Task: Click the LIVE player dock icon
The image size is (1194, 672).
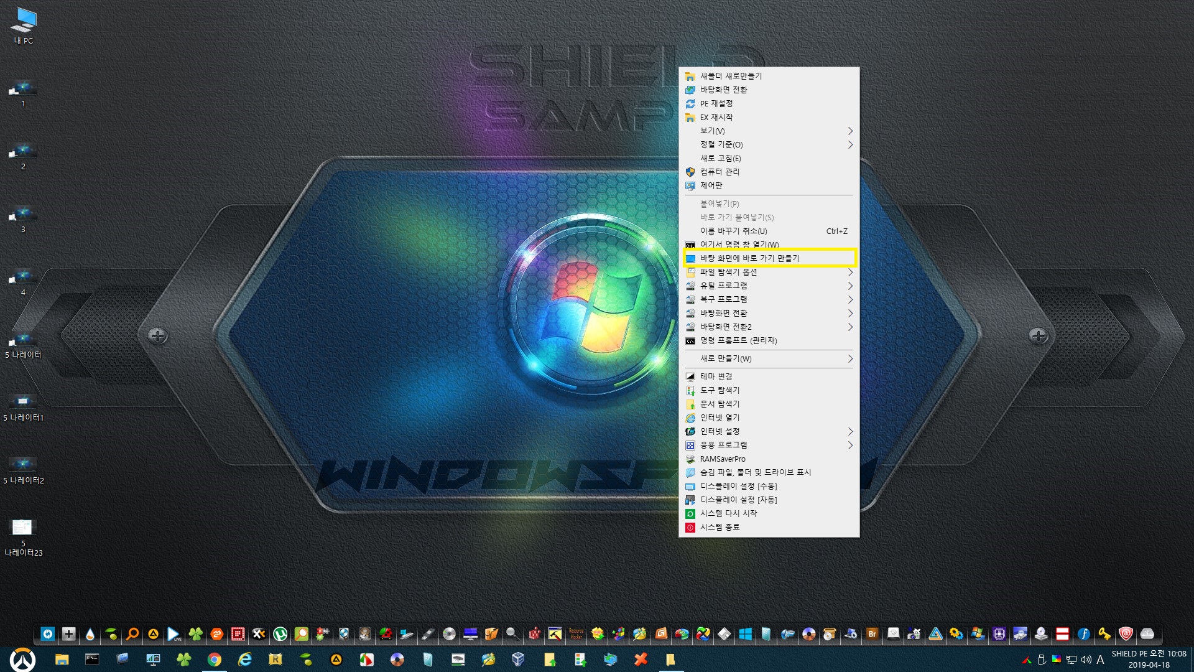Action: 174,634
